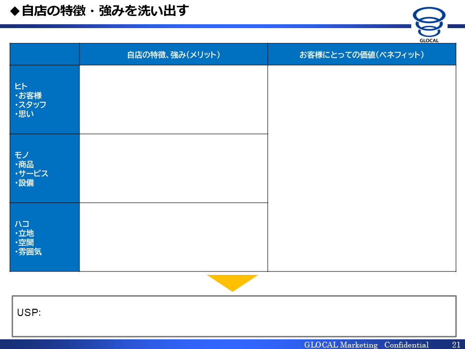Click the large empty benefit column cell
This screenshot has height=349, width=465.
361,168
